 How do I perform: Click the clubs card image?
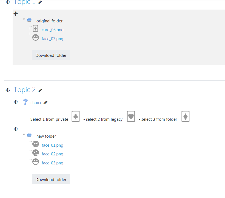76,116
